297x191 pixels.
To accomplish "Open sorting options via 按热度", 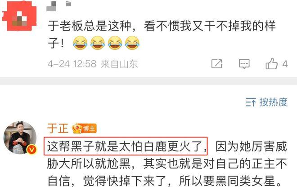I will click(x=273, y=102).
